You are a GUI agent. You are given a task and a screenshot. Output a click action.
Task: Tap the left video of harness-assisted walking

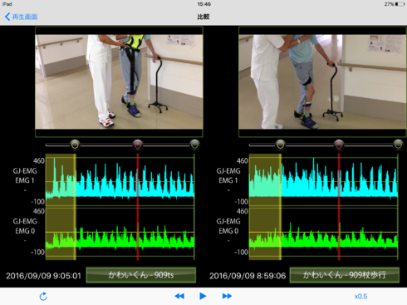[119, 81]
